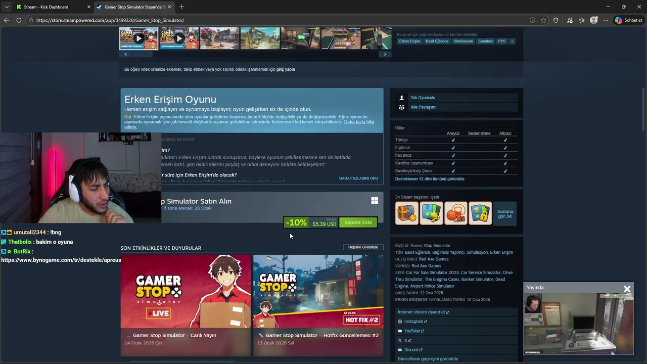This screenshot has height=364, width=647.
Task: Click the treasure chest achievement icon
Action: click(407, 213)
